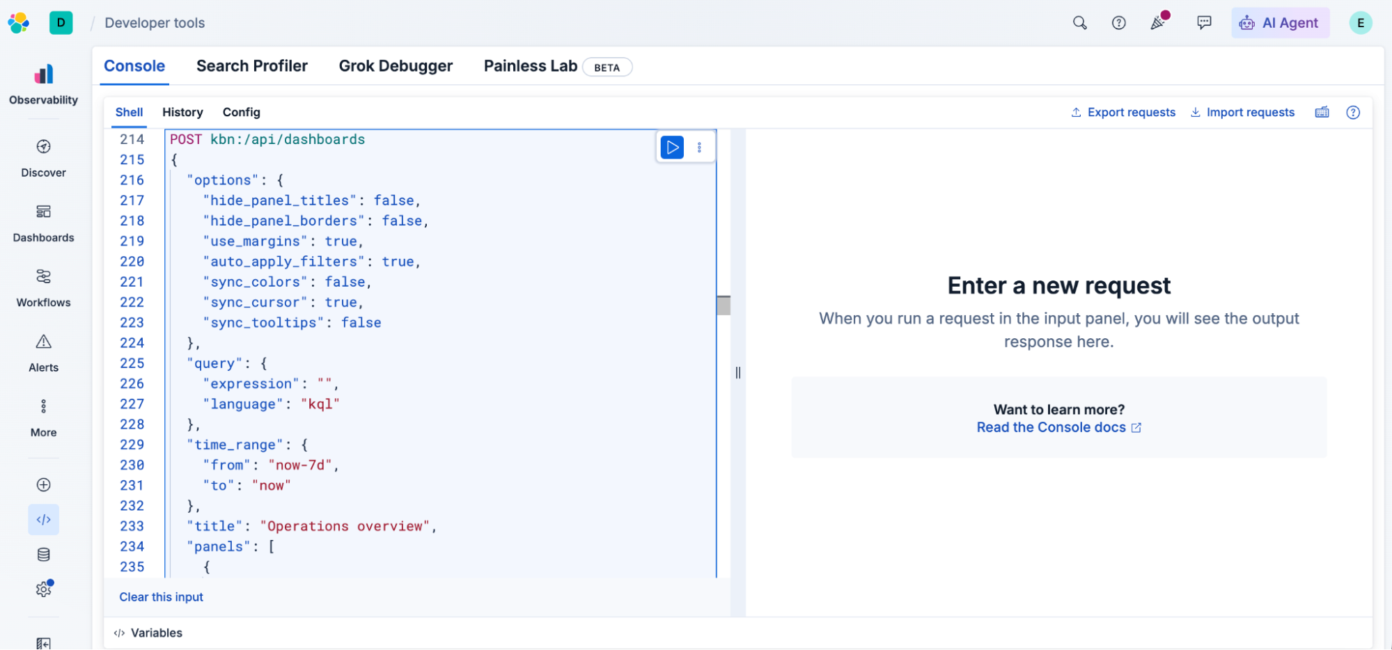Click line with "sync_cursor": true
Screen dimensions: 1392x650
[x=283, y=302]
